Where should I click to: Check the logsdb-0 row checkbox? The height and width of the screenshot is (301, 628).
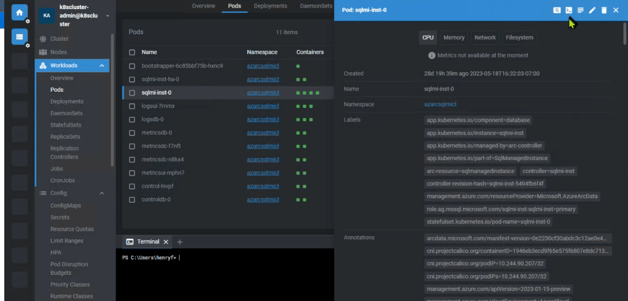click(132, 120)
